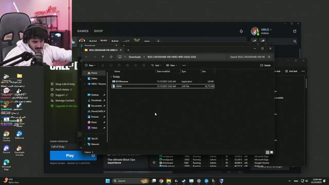Click the Cut scissors icon in Explorer
Screen dimensions: 329x185
103,65
